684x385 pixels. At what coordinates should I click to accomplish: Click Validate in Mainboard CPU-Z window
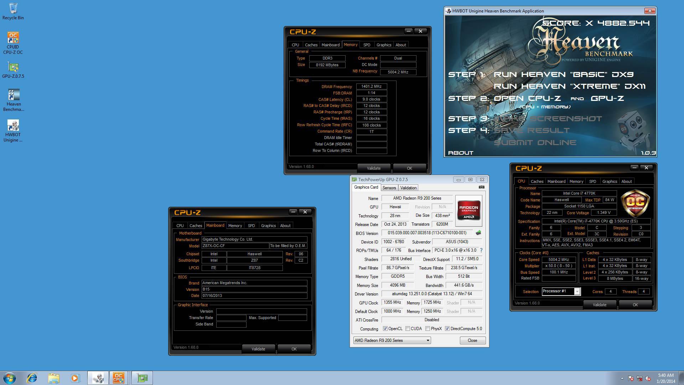258,349
